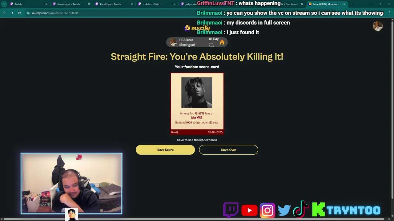The height and width of the screenshot is (221, 394).
Task: Click 'Your fandom score-card' heading
Action: pos(197,67)
